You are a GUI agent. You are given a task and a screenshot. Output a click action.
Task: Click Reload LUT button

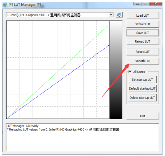click(x=143, y=41)
